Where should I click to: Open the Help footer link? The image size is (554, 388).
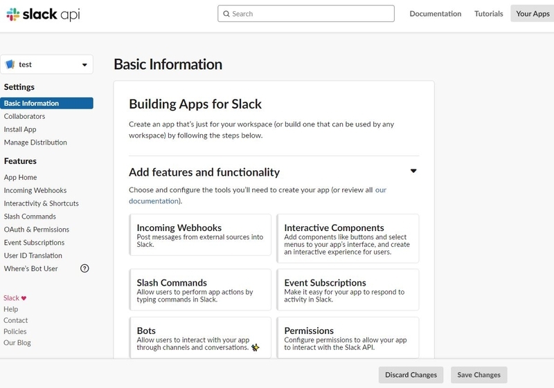pyautogui.click(x=10, y=309)
